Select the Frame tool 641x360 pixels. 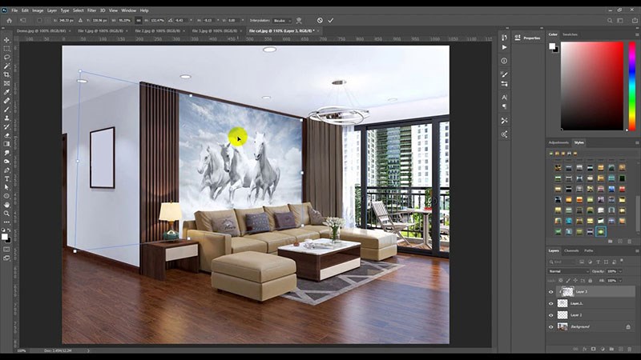click(6, 83)
